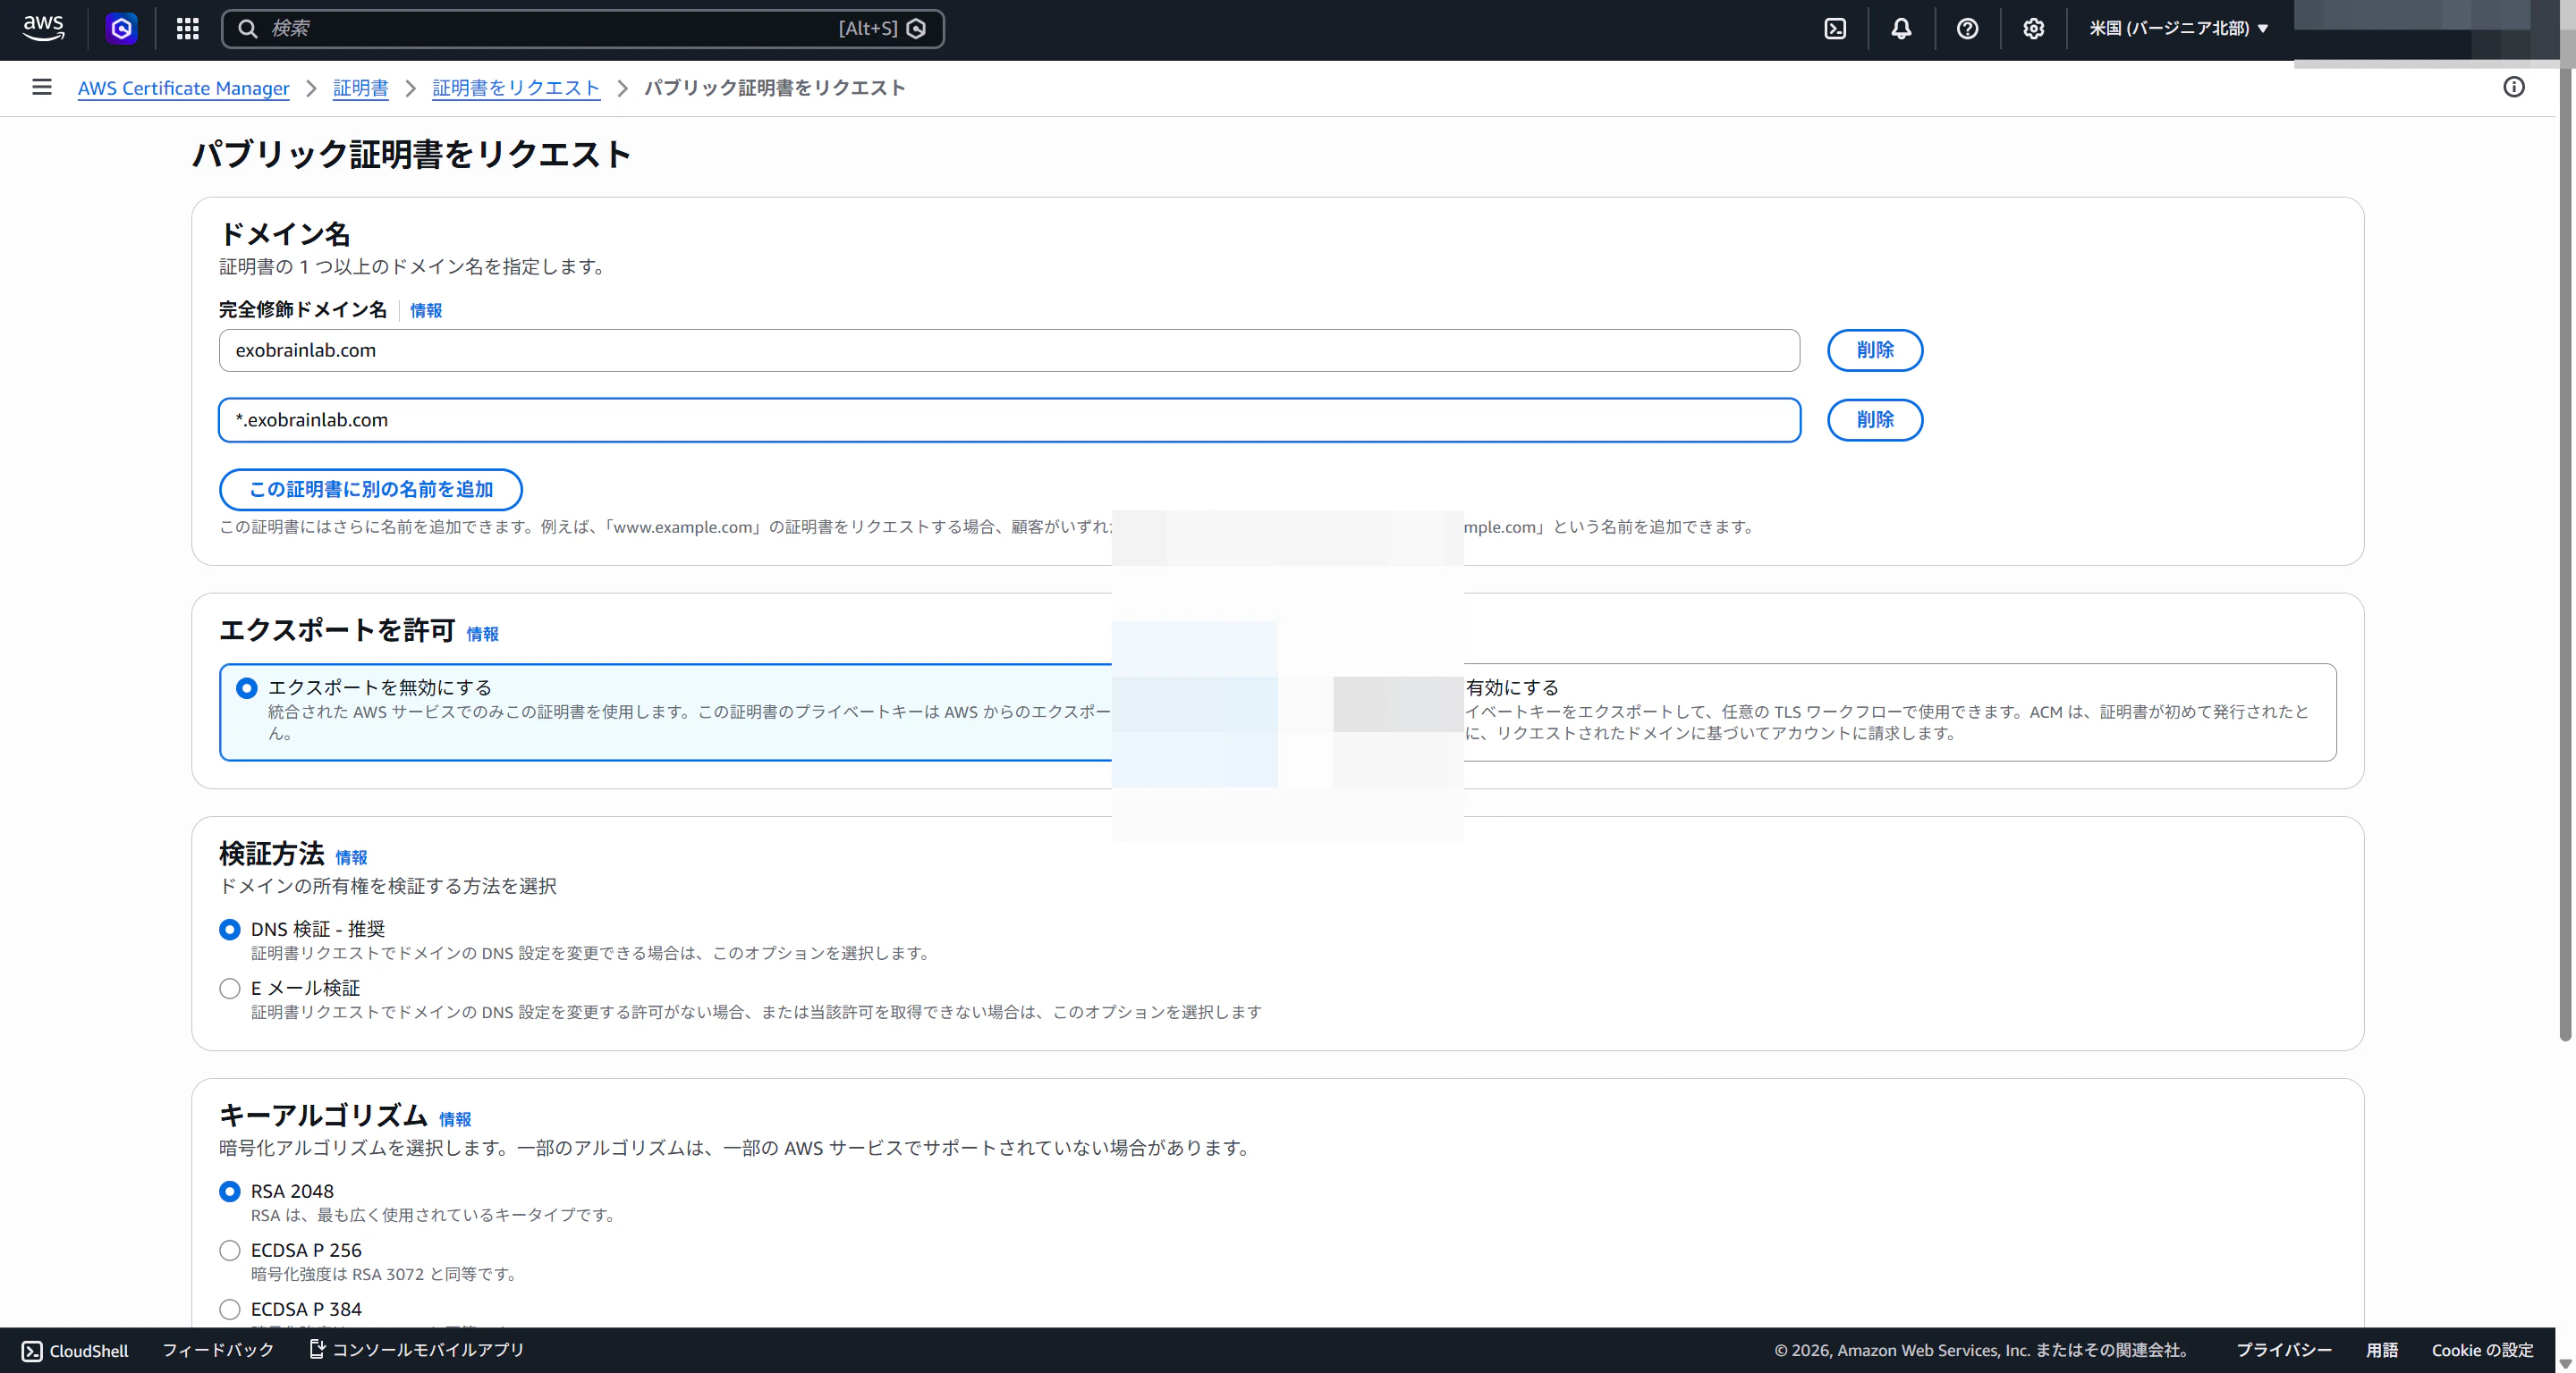Open 情報 link beside キーアルゴリズム
The width and height of the screenshot is (2576, 1373).
click(x=455, y=1119)
